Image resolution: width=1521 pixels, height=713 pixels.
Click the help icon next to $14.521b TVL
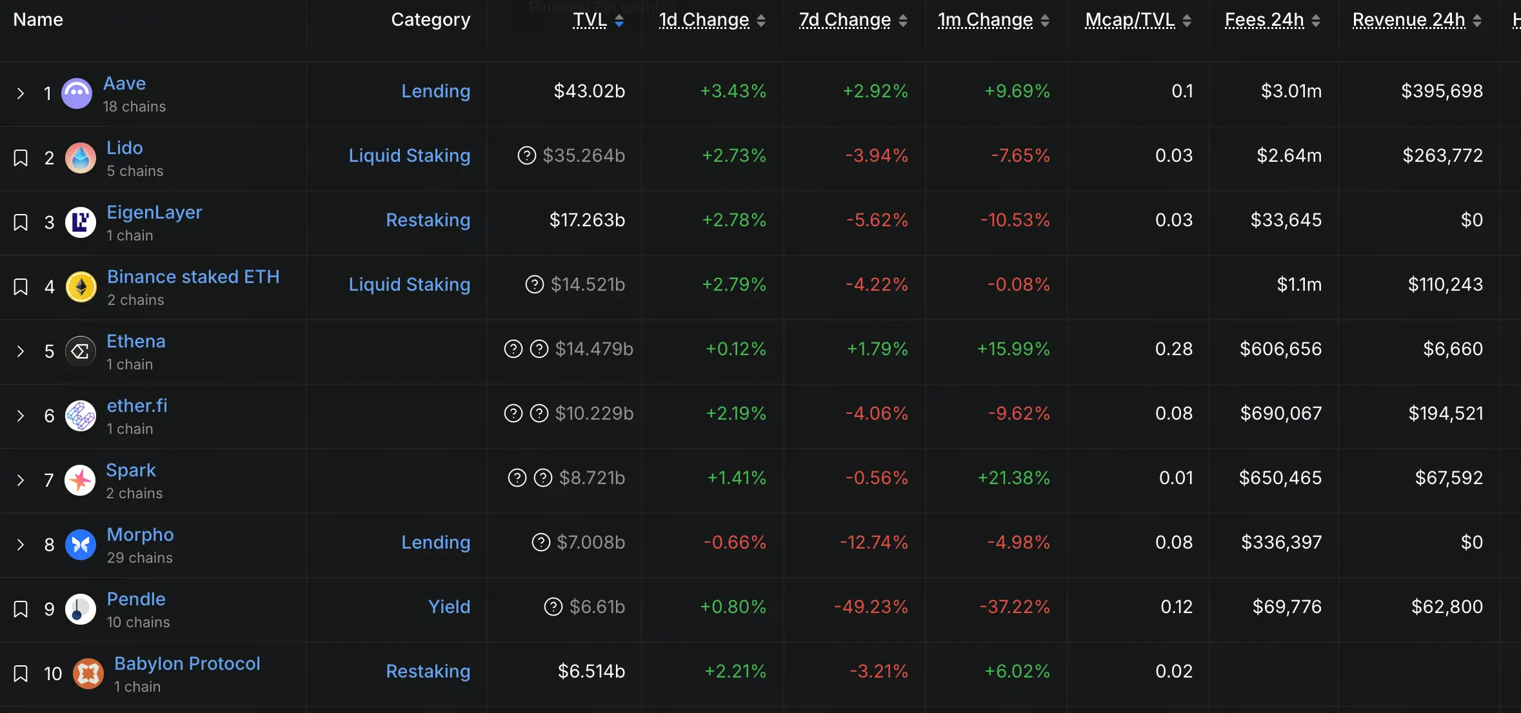pyautogui.click(x=535, y=284)
